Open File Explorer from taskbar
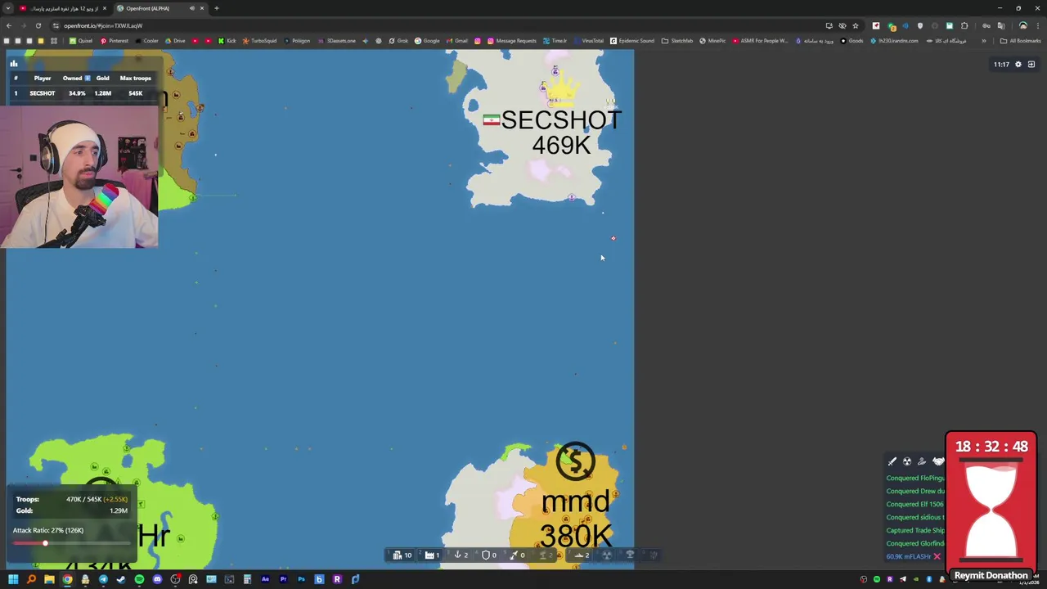 (x=49, y=579)
